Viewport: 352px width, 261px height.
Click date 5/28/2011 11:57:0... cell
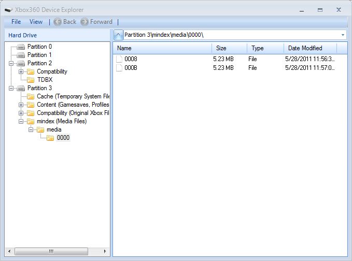[x=310, y=68]
